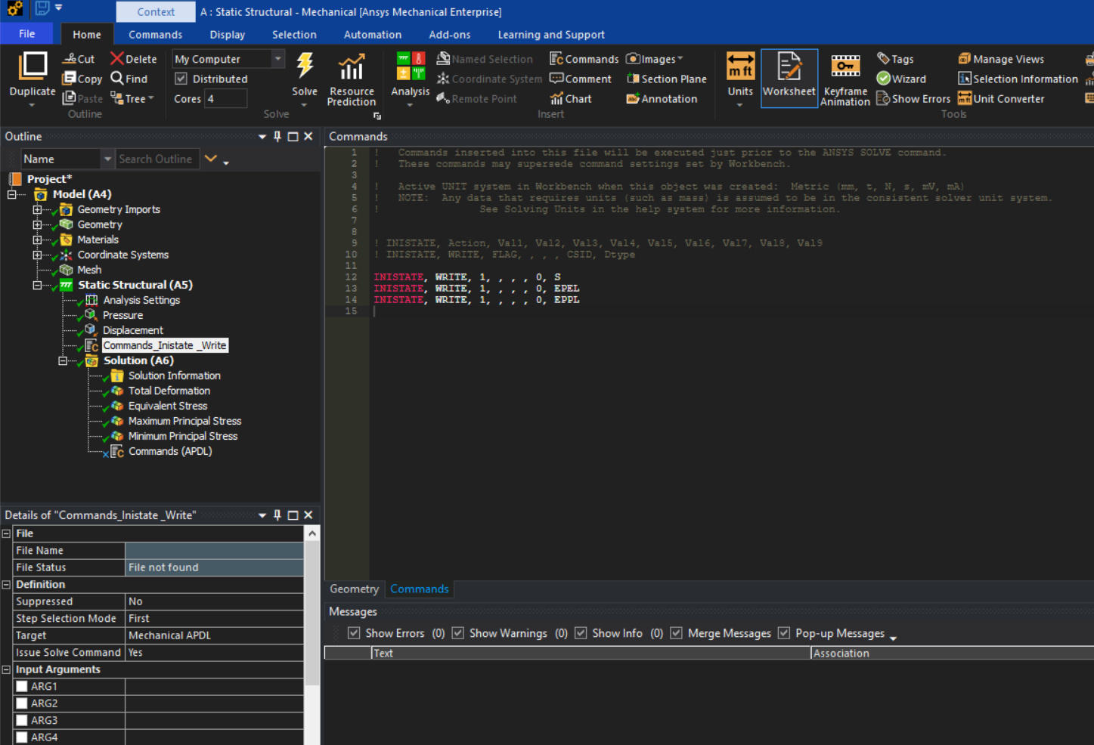Pin the Outline panel
This screenshot has width=1094, height=745.
(277, 136)
